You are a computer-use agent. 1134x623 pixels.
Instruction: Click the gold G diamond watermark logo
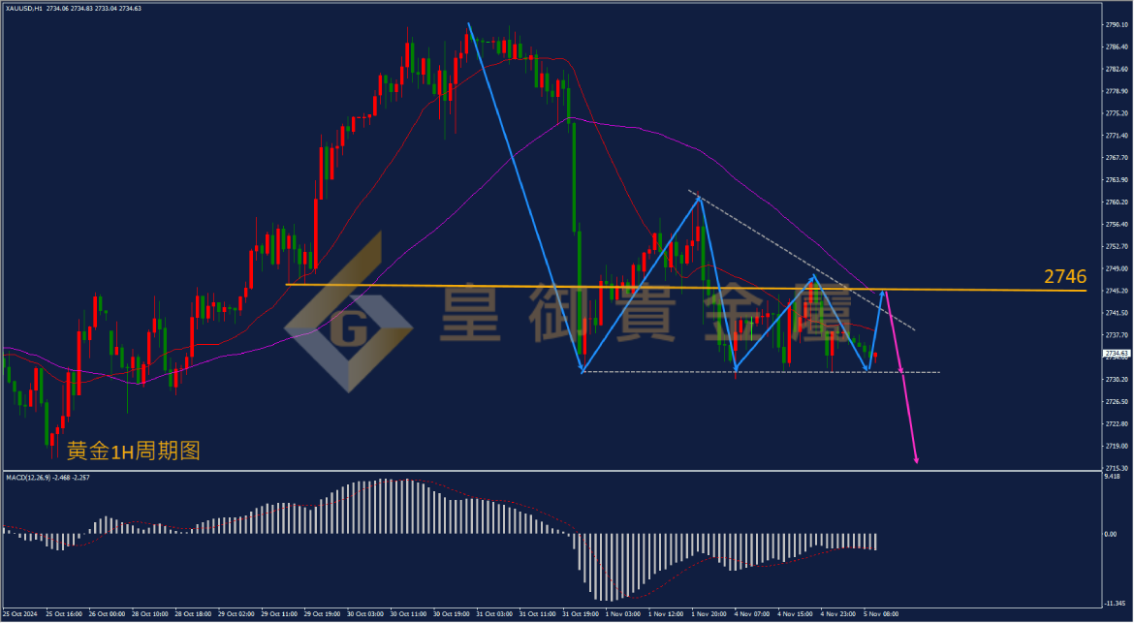349,312
